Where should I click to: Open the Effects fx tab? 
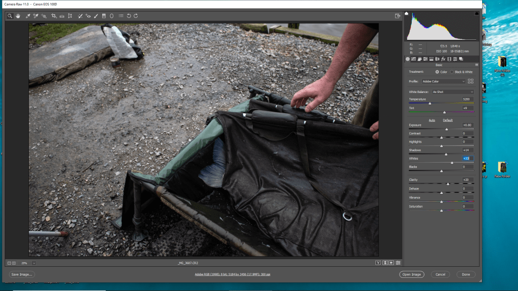(x=443, y=59)
